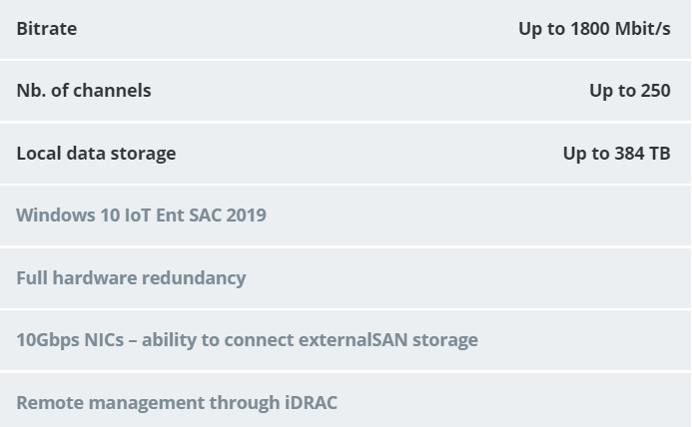Click the Mbit/s unit text
This screenshot has width=692, height=427.
[x=643, y=29]
